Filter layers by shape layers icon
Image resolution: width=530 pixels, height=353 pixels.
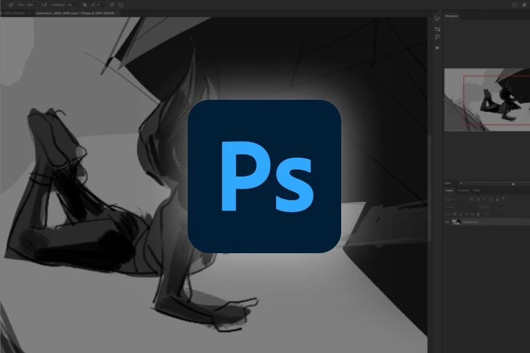click(x=491, y=199)
